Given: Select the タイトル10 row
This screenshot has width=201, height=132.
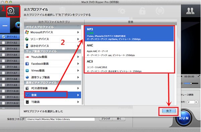Looking at the screenshot, I should tap(10, 91).
